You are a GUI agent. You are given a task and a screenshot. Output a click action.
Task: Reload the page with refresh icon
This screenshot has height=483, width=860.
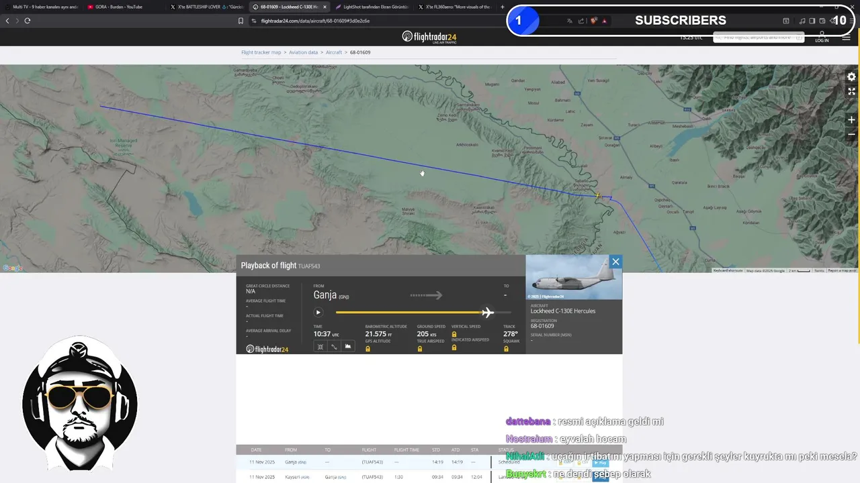[x=28, y=21]
